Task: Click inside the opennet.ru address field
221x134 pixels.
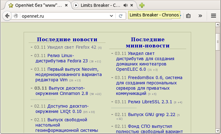Action: pyautogui.click(x=62, y=16)
